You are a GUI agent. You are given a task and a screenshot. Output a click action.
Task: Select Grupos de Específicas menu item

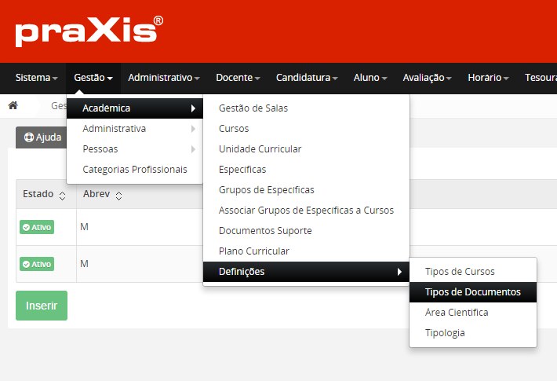306,190
